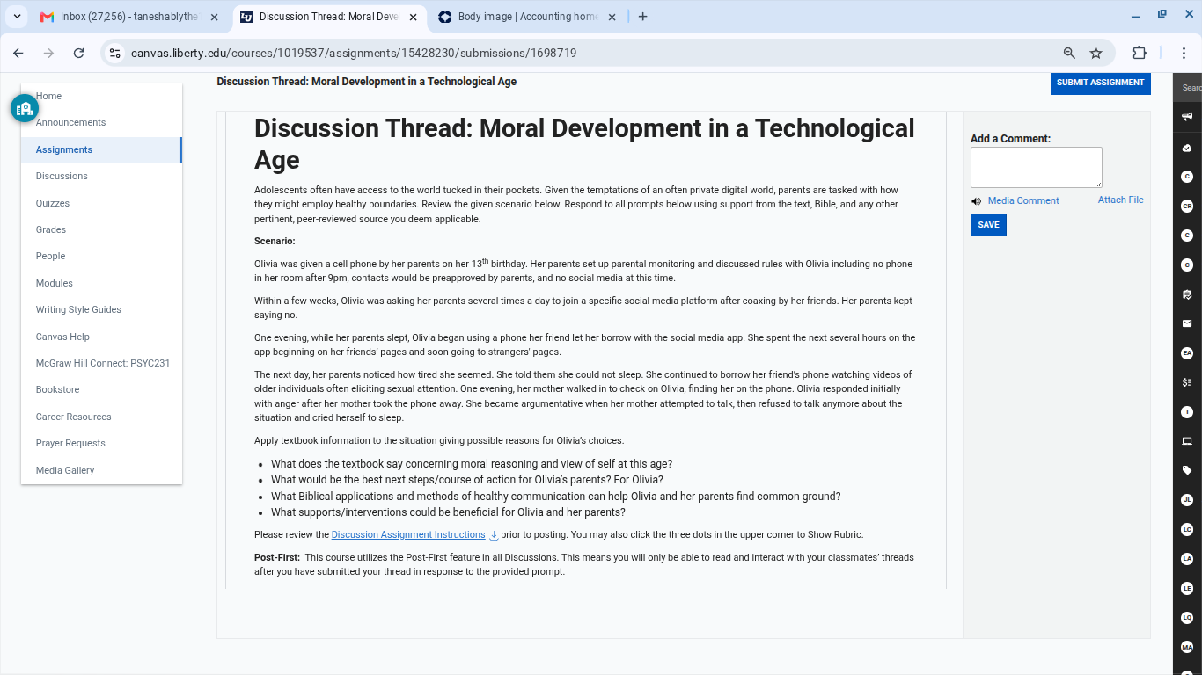The height and width of the screenshot is (675, 1202).
Task: Click the laptop icon in the dark sidebar
Action: (1187, 441)
